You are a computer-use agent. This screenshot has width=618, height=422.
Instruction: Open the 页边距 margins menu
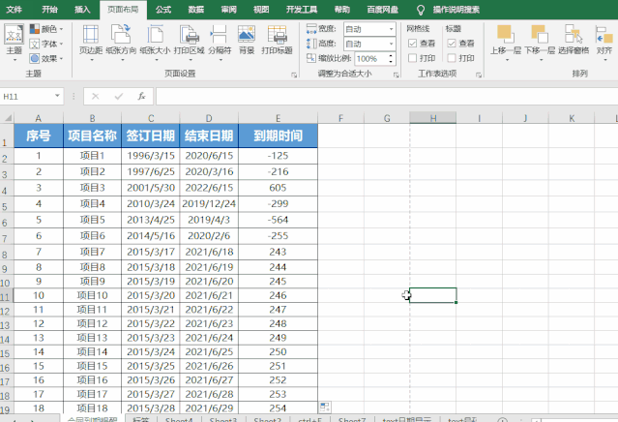pos(91,43)
